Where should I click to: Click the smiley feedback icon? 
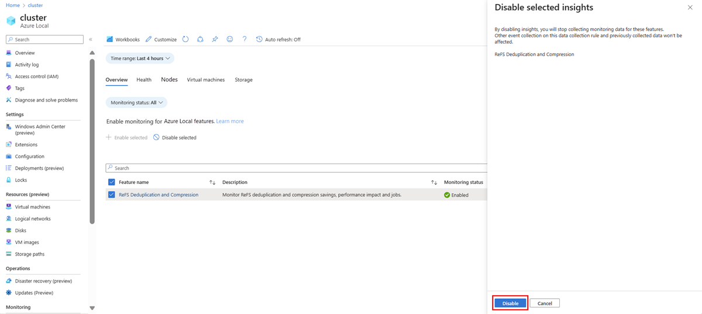(x=229, y=40)
